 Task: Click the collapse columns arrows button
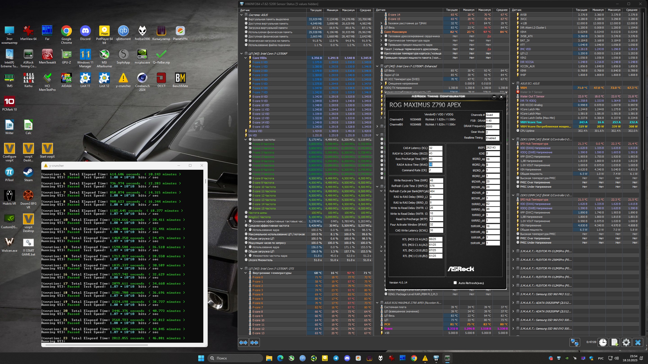tap(254, 342)
